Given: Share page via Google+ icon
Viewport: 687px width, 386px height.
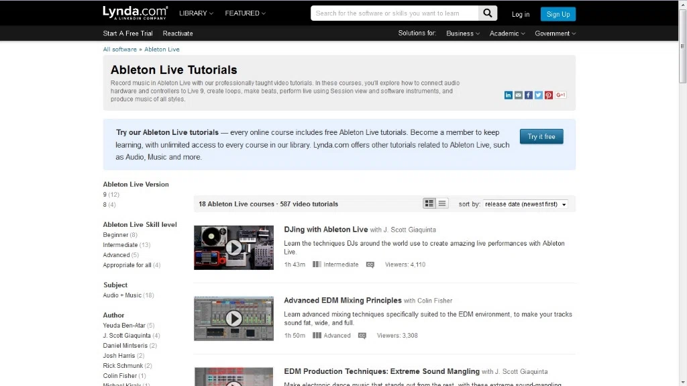Looking at the screenshot, I should [x=561, y=95].
